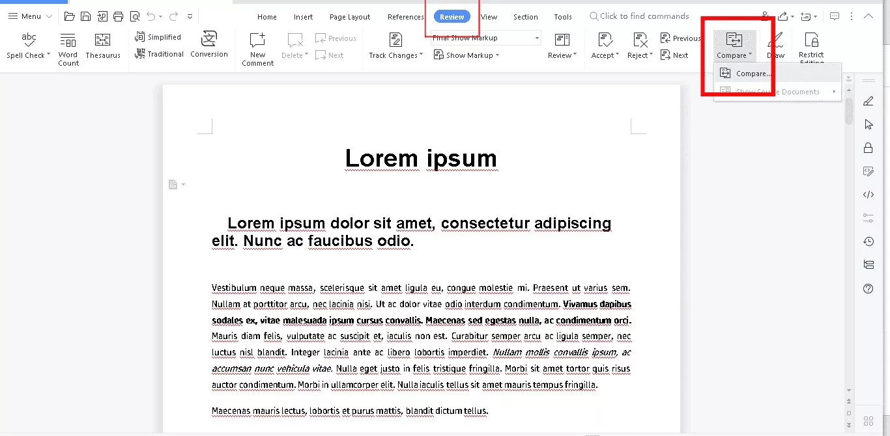The width and height of the screenshot is (890, 436).
Task: Save the document with the save icon
Action: pos(85,16)
